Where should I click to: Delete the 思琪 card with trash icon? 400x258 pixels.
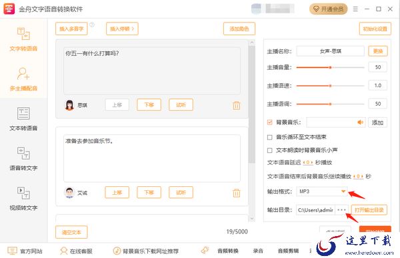[x=237, y=105]
